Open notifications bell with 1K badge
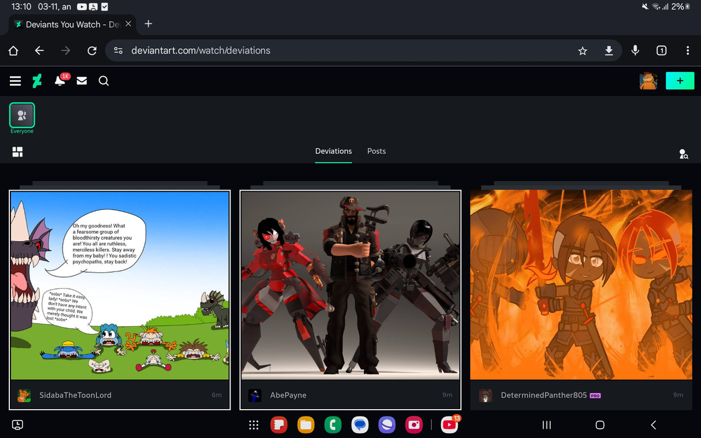Viewport: 701px width, 438px height. [x=60, y=81]
